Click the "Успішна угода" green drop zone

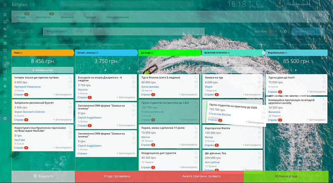coord(288,176)
